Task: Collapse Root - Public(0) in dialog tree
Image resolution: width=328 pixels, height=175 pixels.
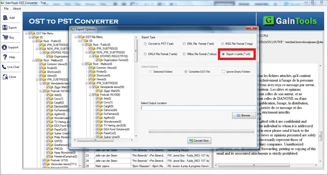Action: point(83,45)
